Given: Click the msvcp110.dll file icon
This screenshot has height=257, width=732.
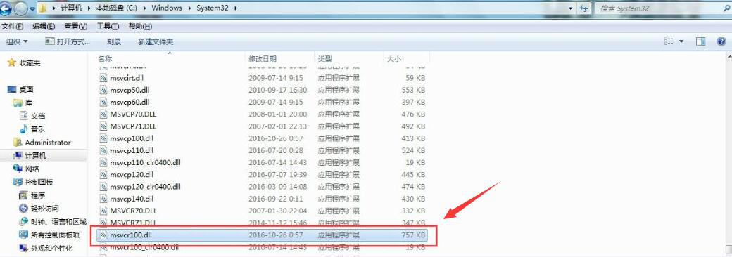Looking at the screenshot, I should click(x=103, y=150).
